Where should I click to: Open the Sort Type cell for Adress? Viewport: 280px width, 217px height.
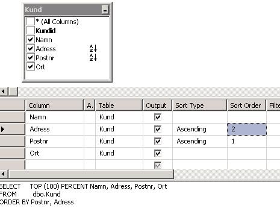pos(200,129)
